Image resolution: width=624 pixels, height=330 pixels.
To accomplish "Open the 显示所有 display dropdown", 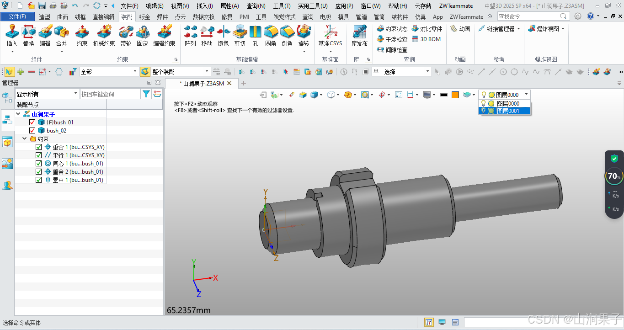I will click(x=48, y=94).
